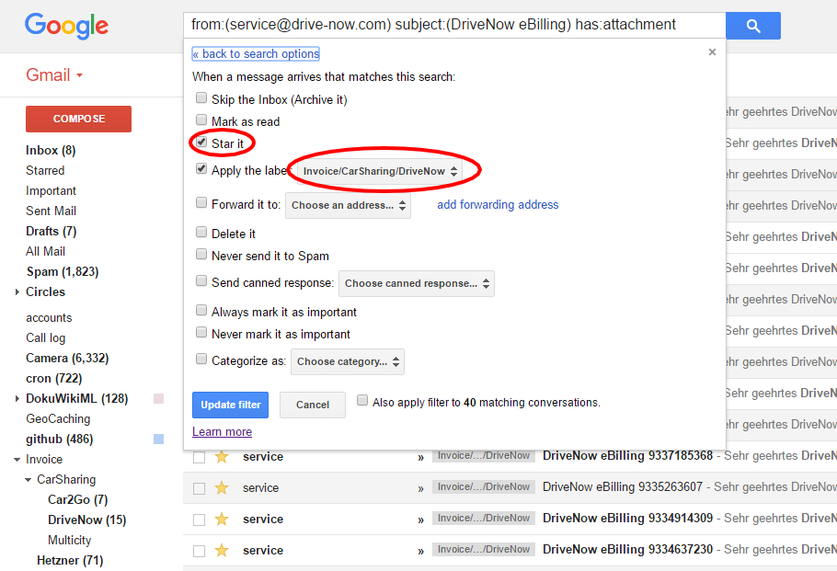
Task: Open the cron (722) label
Action: (x=54, y=379)
